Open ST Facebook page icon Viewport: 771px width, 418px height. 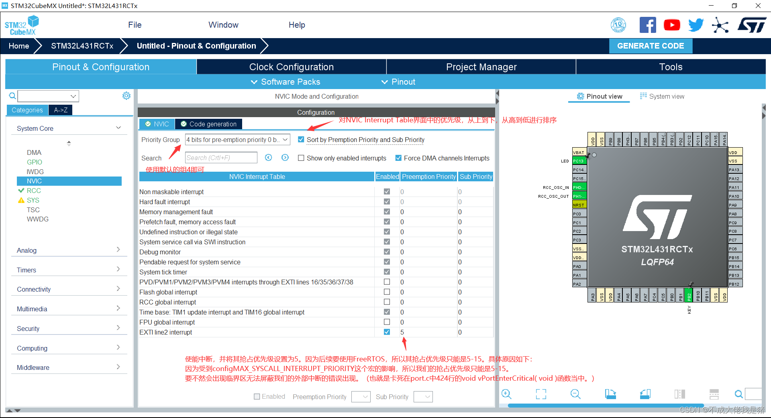648,25
